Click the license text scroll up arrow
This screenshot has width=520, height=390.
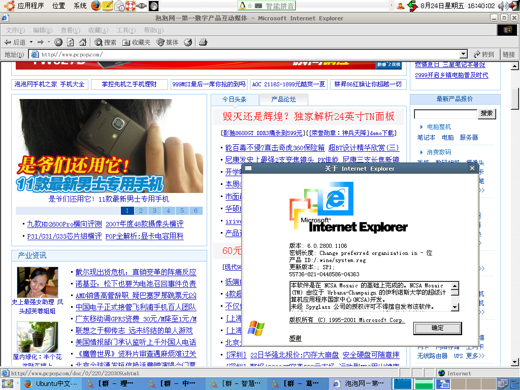coord(455,285)
